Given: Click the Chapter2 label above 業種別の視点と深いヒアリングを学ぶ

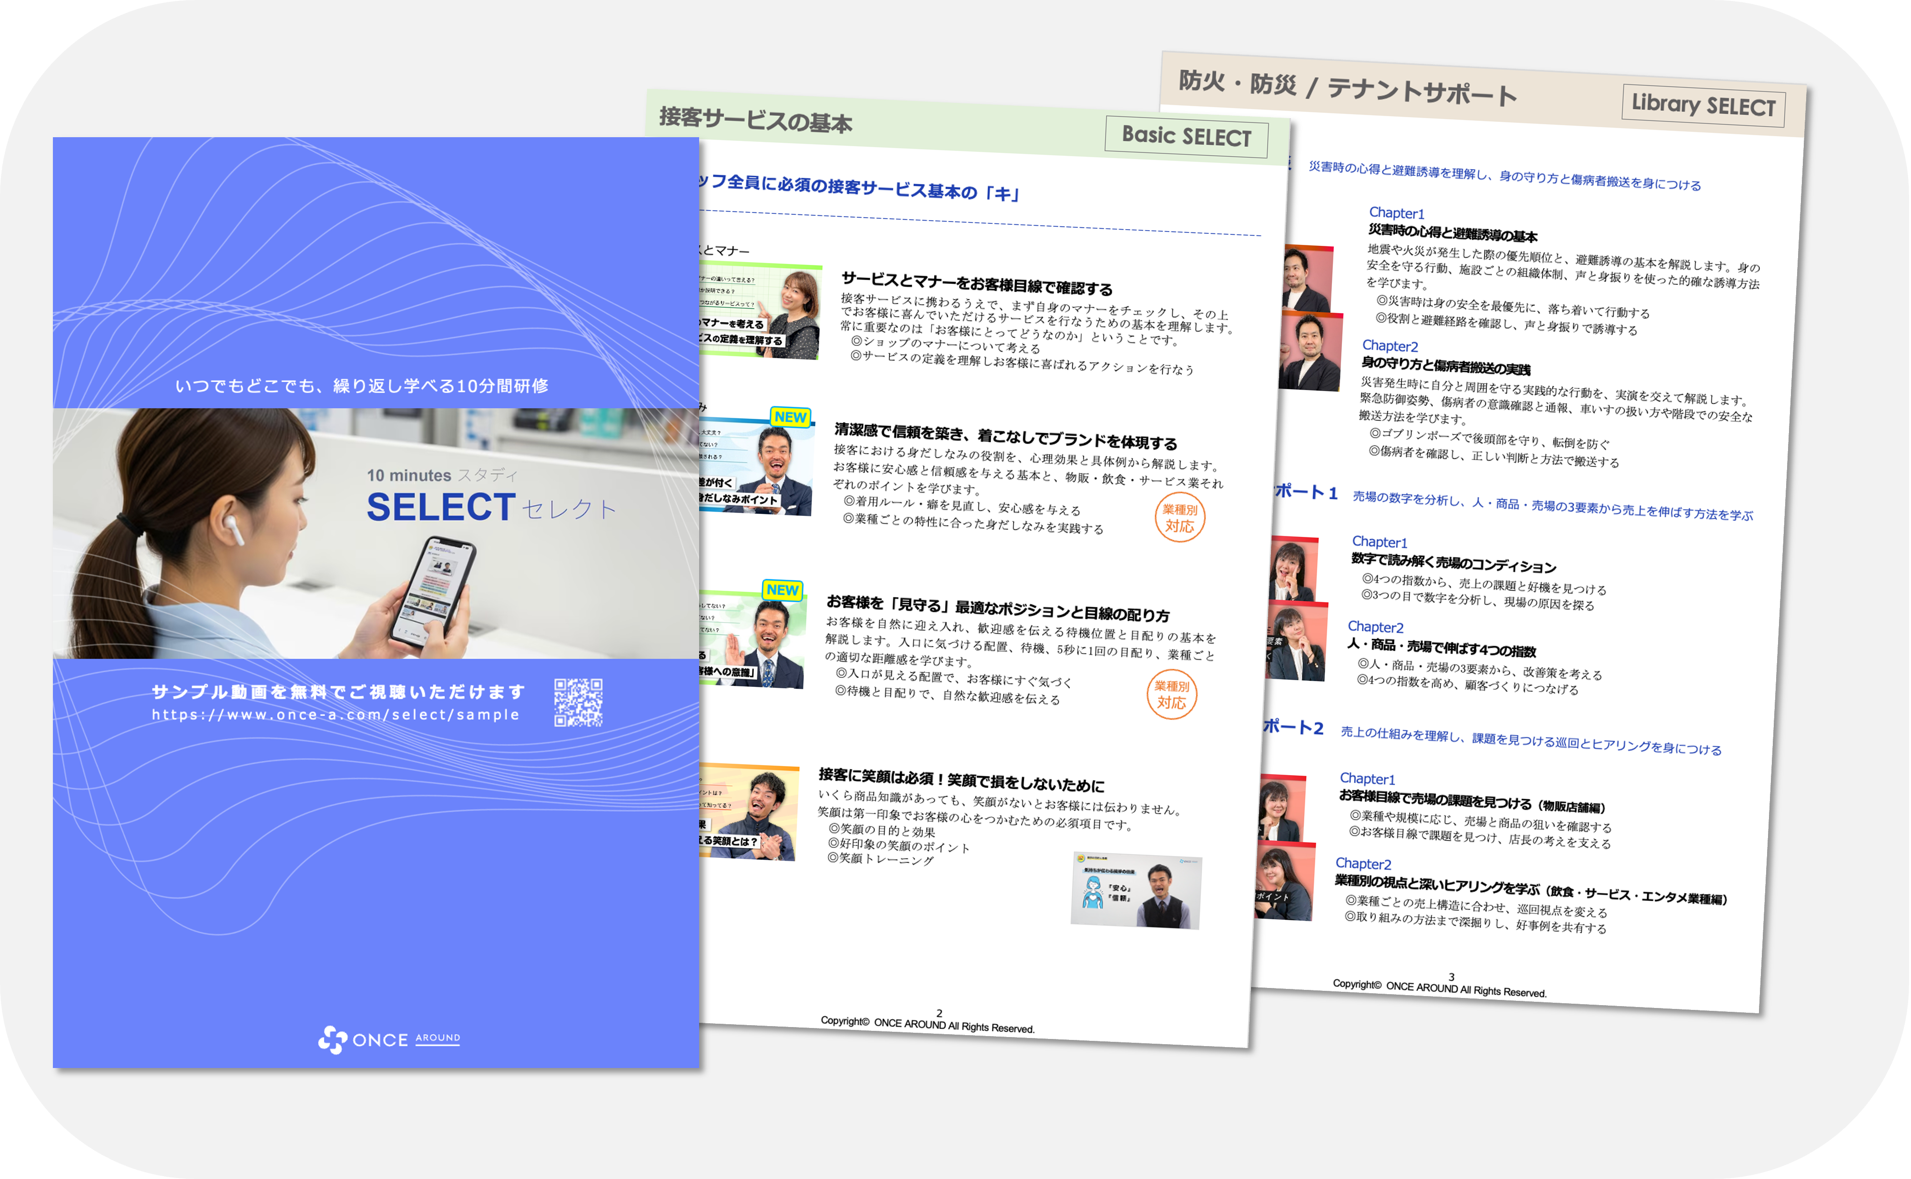Looking at the screenshot, I should 1363,863.
